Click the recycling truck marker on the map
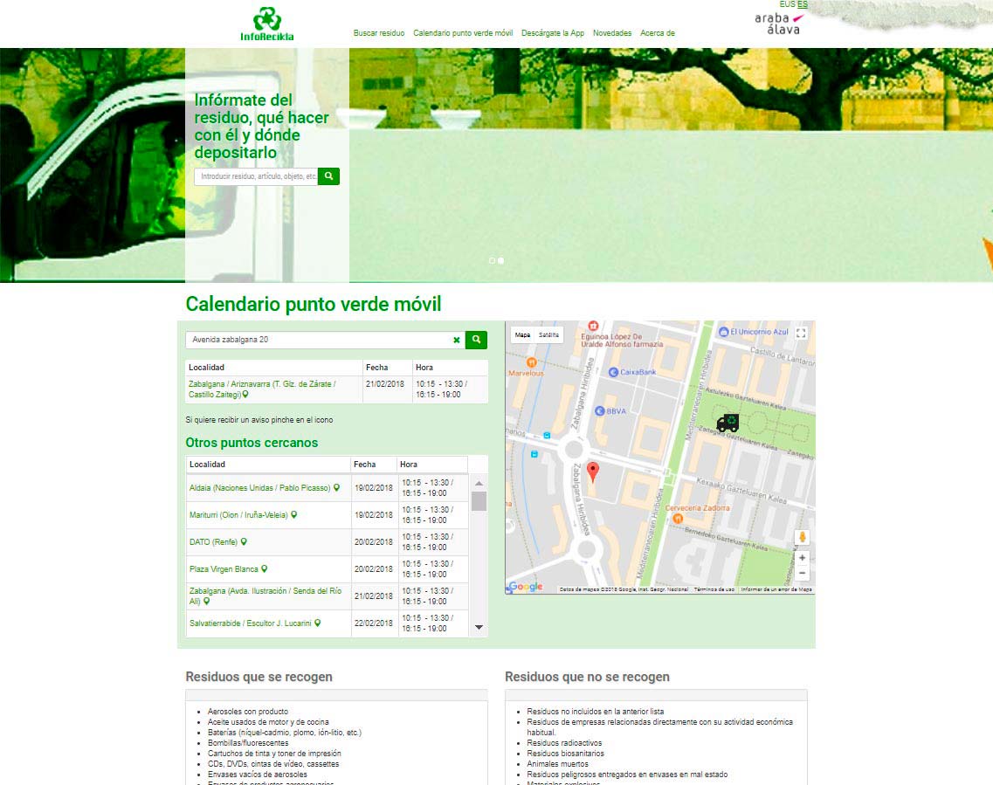The image size is (993, 785). 728,423
